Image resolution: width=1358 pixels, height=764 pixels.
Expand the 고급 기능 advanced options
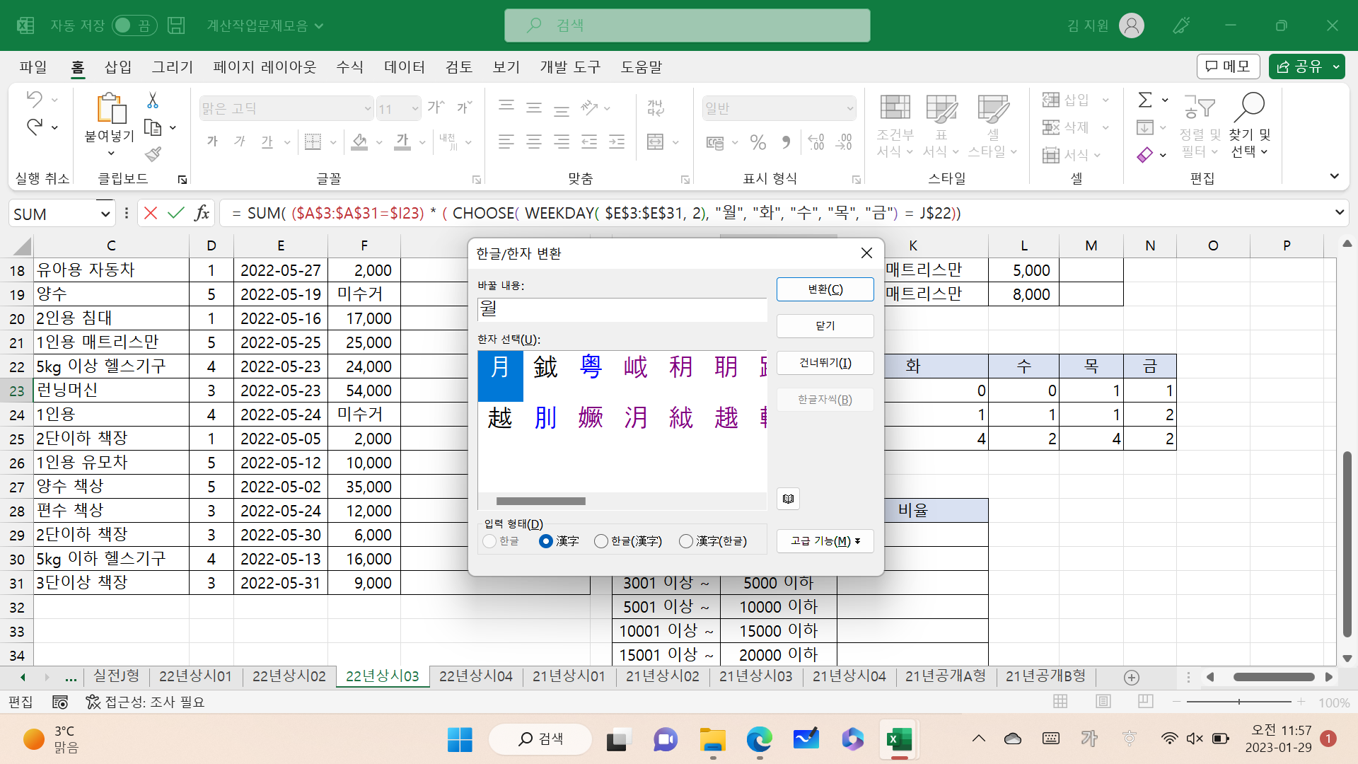[825, 541]
